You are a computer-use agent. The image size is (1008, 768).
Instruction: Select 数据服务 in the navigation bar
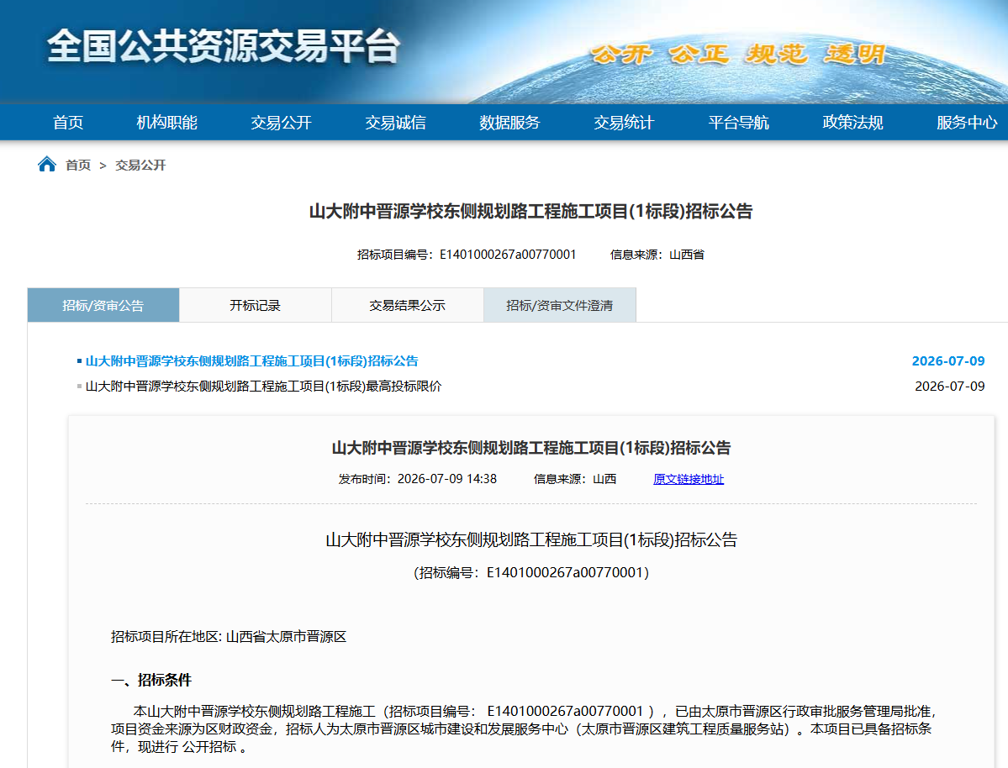tap(509, 122)
